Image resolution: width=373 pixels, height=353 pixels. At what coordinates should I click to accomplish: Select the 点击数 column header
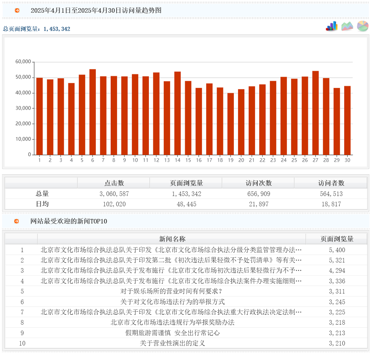click(114, 183)
